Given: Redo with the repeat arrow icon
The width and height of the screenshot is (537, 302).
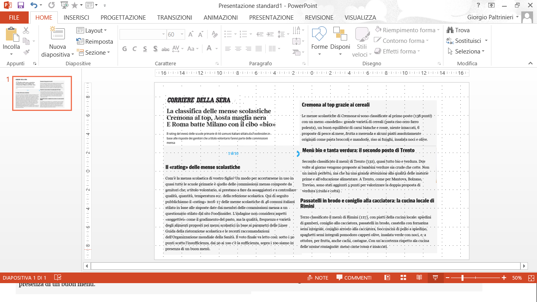Looking at the screenshot, I should tap(51, 6).
